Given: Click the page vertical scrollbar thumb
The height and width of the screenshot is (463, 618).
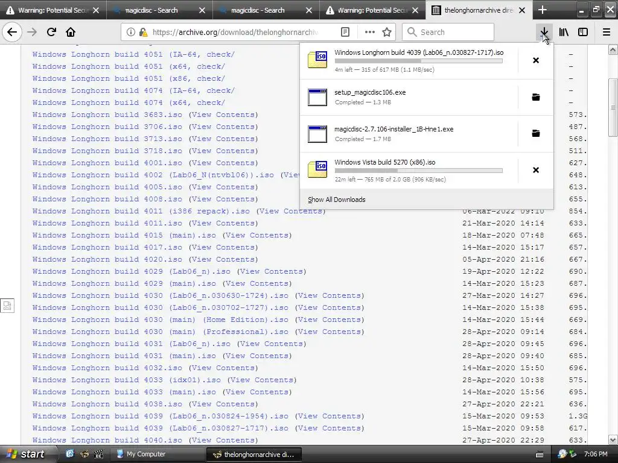Looking at the screenshot, I should coord(613,107).
